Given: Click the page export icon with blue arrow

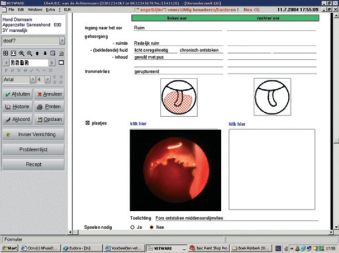Looking at the screenshot, I should coord(53,53).
